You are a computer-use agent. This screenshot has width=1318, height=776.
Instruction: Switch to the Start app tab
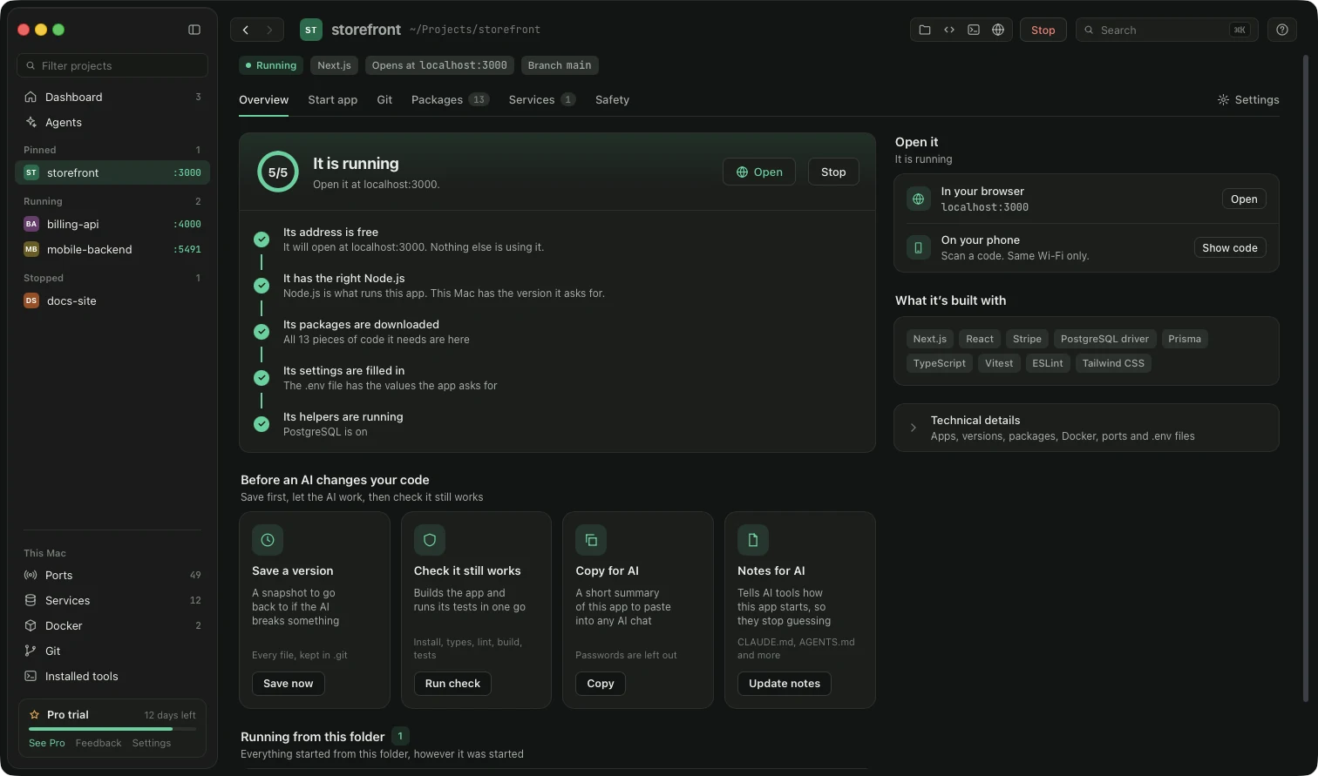(x=333, y=100)
